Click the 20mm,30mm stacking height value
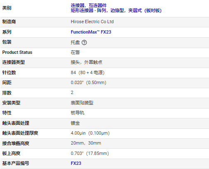 [x=86, y=143]
